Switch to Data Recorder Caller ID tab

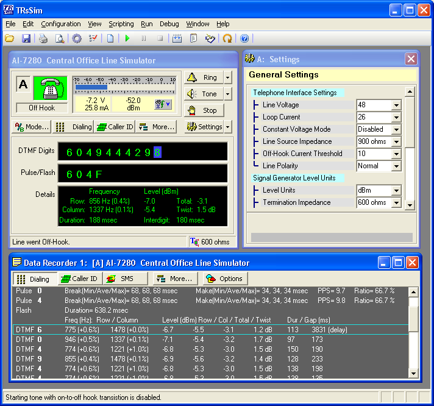coord(80,279)
